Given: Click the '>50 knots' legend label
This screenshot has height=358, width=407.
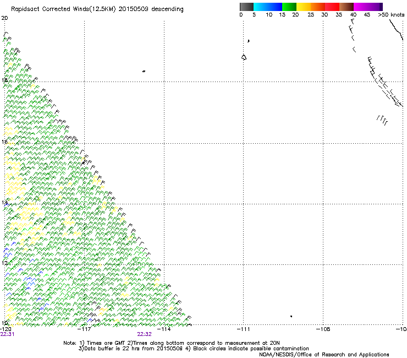Looking at the screenshot, I should click(x=391, y=15).
